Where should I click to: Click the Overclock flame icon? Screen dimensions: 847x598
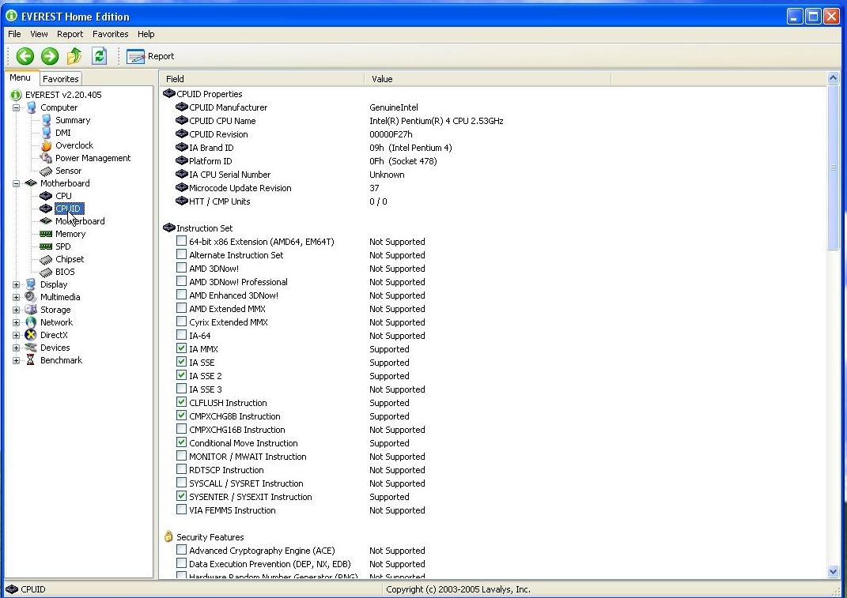pos(47,145)
